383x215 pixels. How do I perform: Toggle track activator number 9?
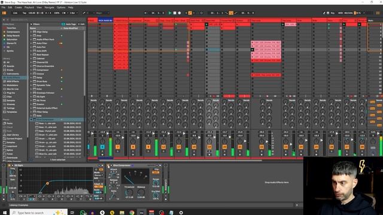(148, 147)
